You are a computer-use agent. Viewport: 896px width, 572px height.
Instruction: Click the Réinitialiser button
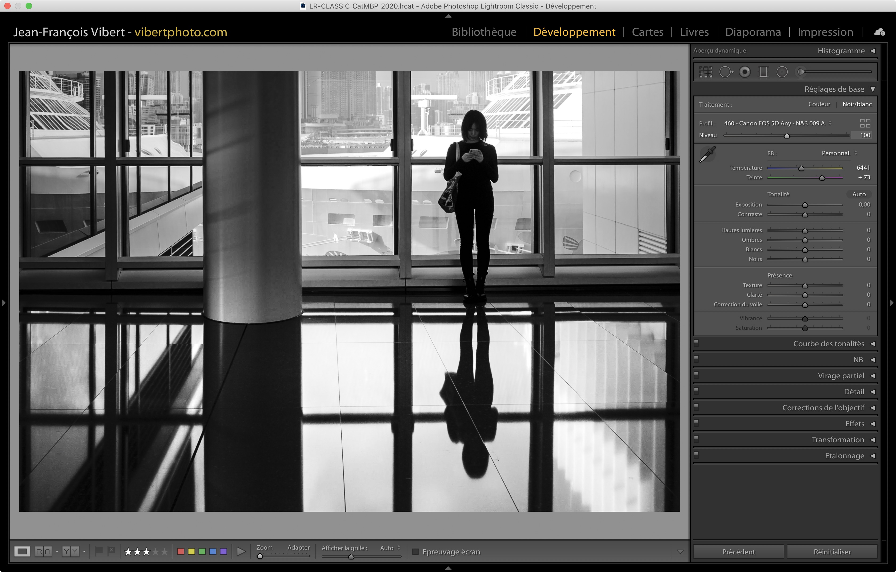coord(832,551)
